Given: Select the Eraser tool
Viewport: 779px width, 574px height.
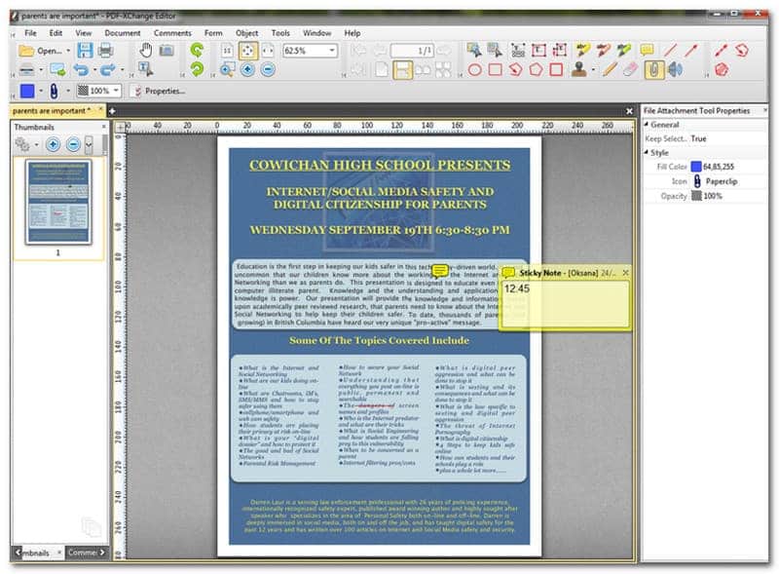Looking at the screenshot, I should [x=629, y=69].
